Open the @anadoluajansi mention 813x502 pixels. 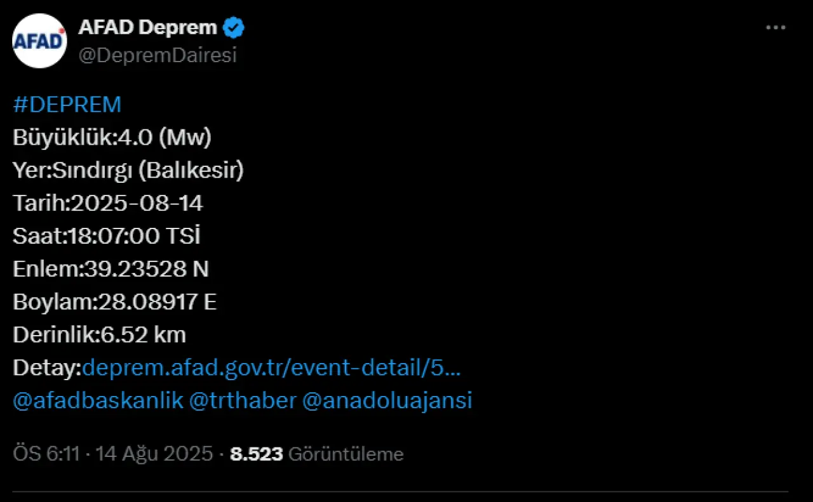pos(387,401)
